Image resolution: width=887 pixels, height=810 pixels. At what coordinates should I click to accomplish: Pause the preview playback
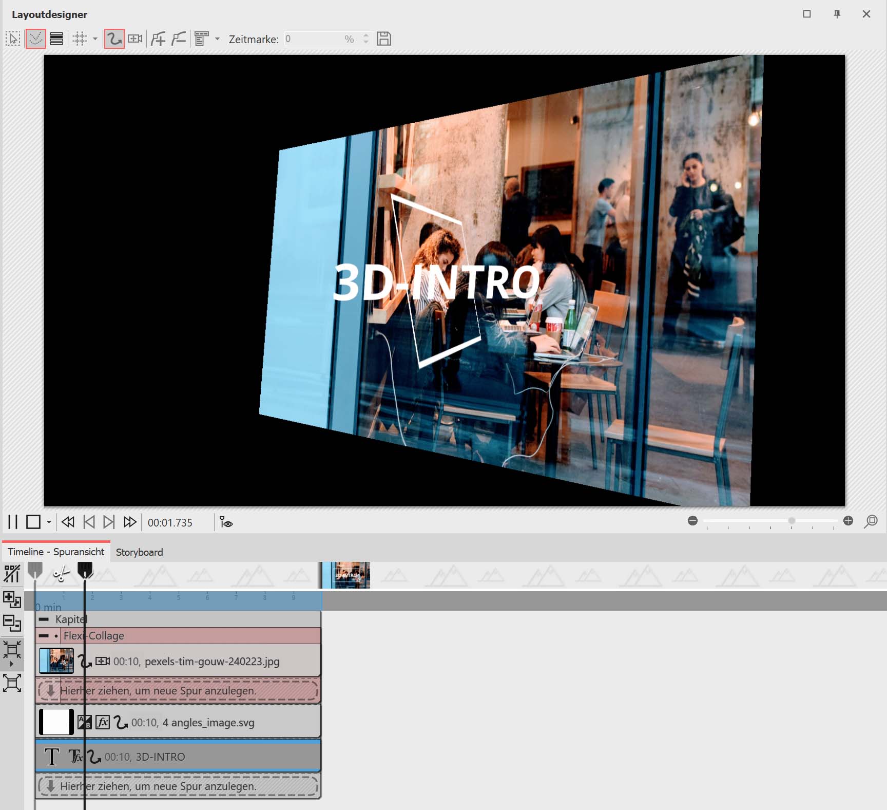coord(13,522)
